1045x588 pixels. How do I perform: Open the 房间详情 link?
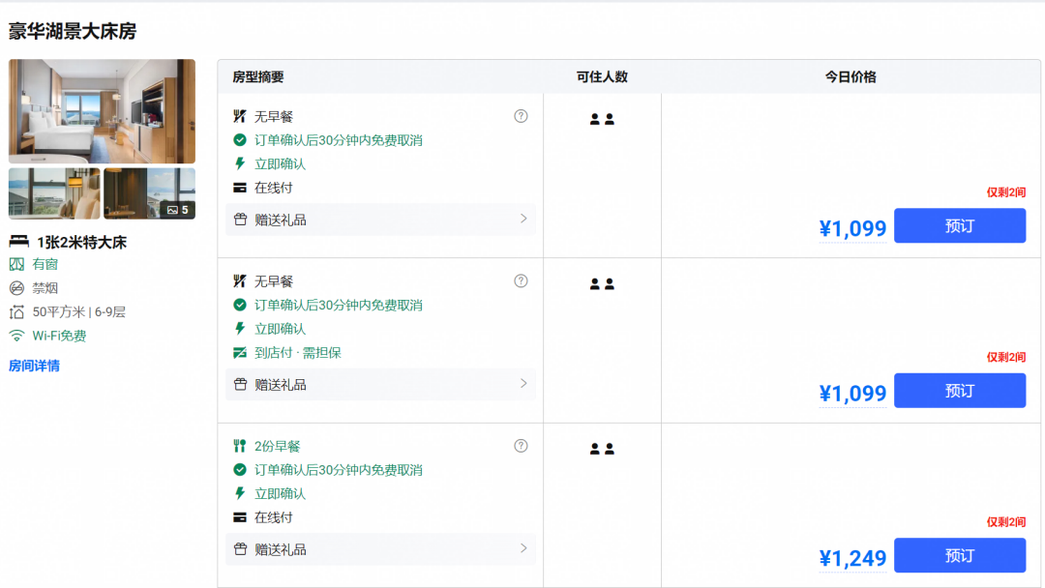click(34, 366)
